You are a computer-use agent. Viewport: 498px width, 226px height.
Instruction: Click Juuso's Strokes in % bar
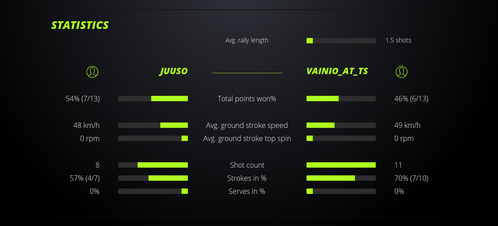(x=153, y=178)
